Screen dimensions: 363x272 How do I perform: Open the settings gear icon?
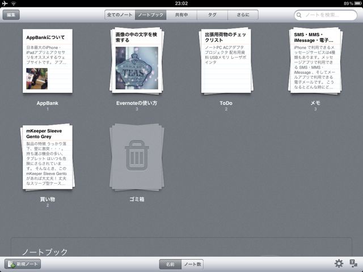[x=339, y=263]
